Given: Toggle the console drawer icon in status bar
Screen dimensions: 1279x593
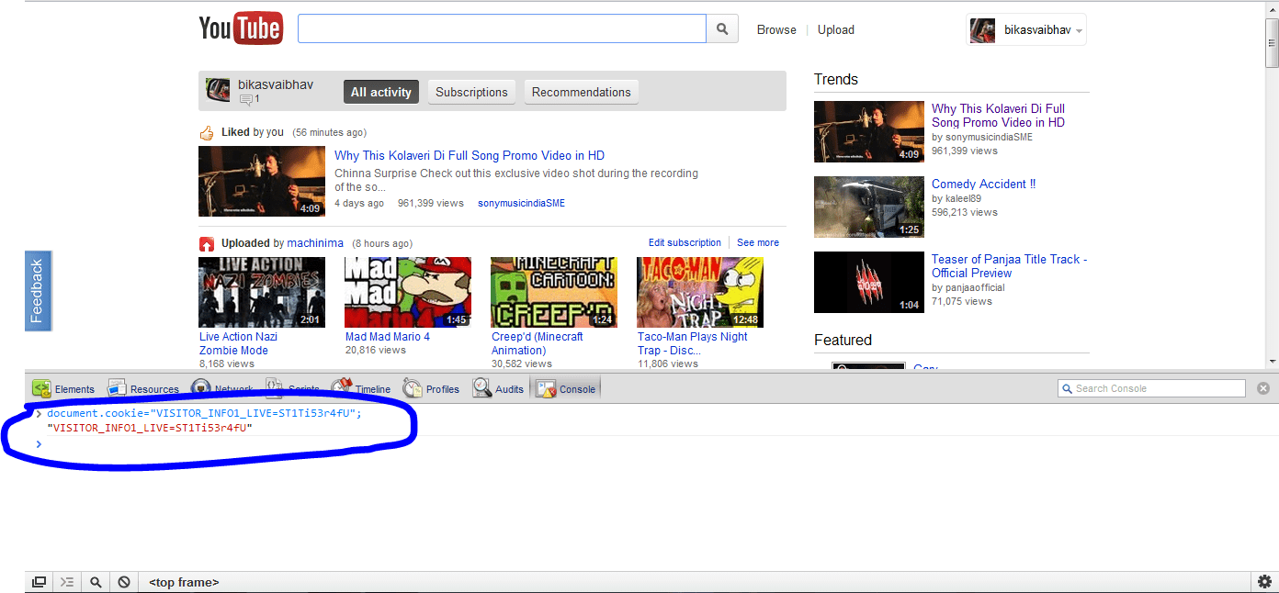Looking at the screenshot, I should pos(67,582).
